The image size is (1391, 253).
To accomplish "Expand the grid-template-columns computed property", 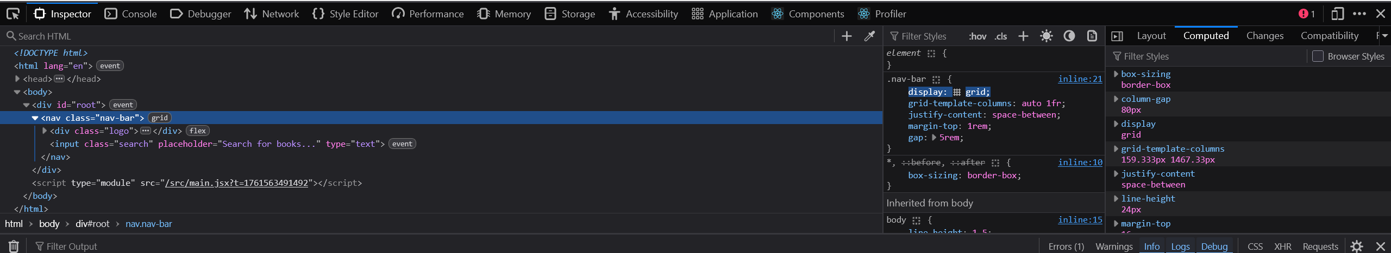I will (x=1116, y=149).
